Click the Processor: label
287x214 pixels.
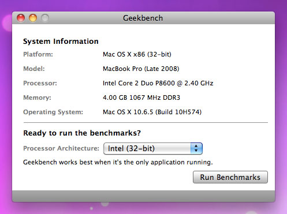pyautogui.click(x=40, y=83)
